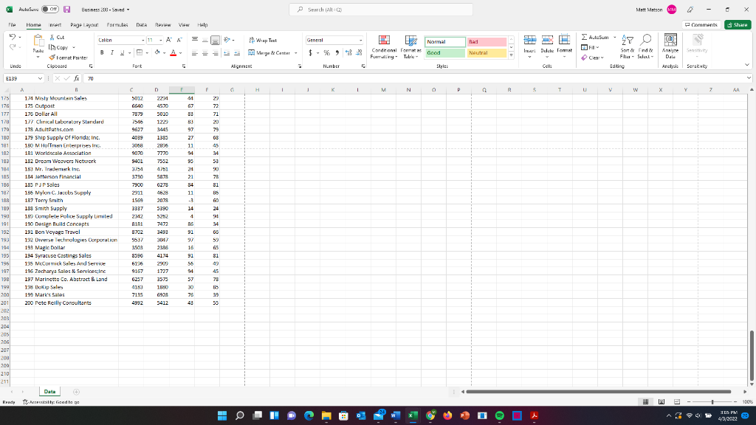
Task: Switch to the Formulas ribbon tab
Action: 119,24
